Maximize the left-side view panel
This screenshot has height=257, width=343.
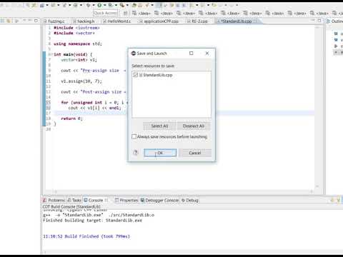pyautogui.click(x=36, y=21)
